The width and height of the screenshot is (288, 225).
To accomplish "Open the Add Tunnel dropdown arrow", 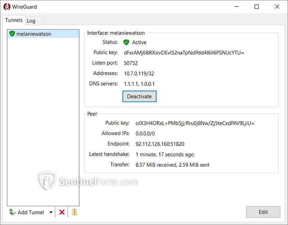I will point(51,212).
